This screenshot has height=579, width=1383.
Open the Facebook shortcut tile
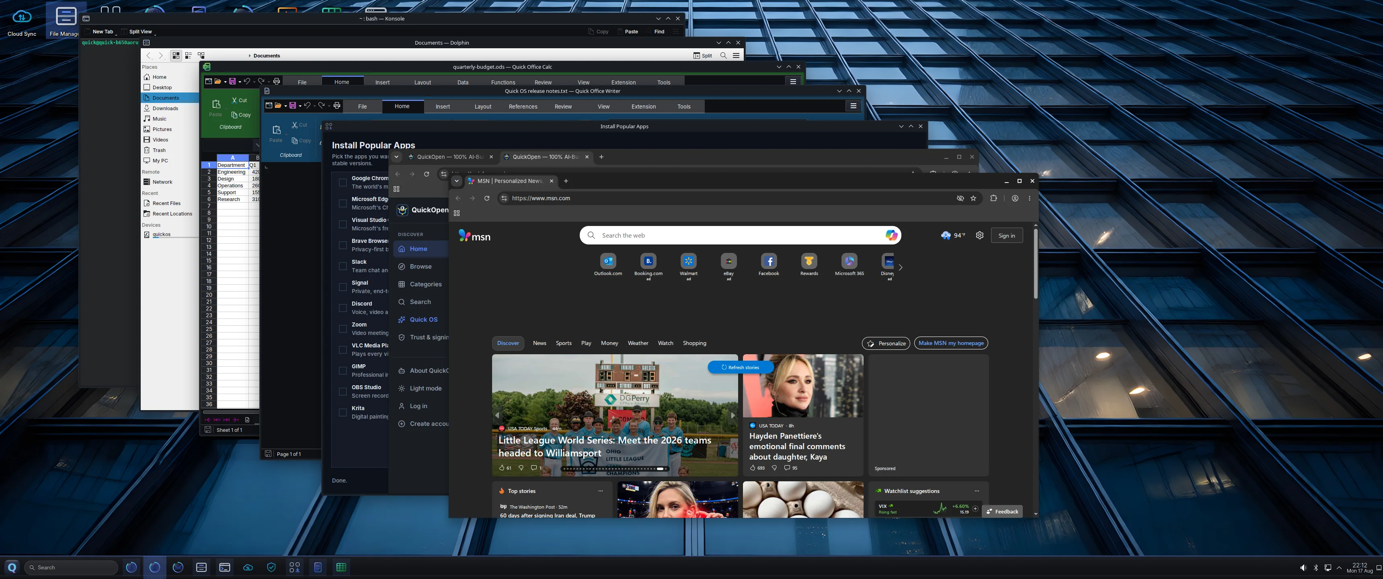768,265
